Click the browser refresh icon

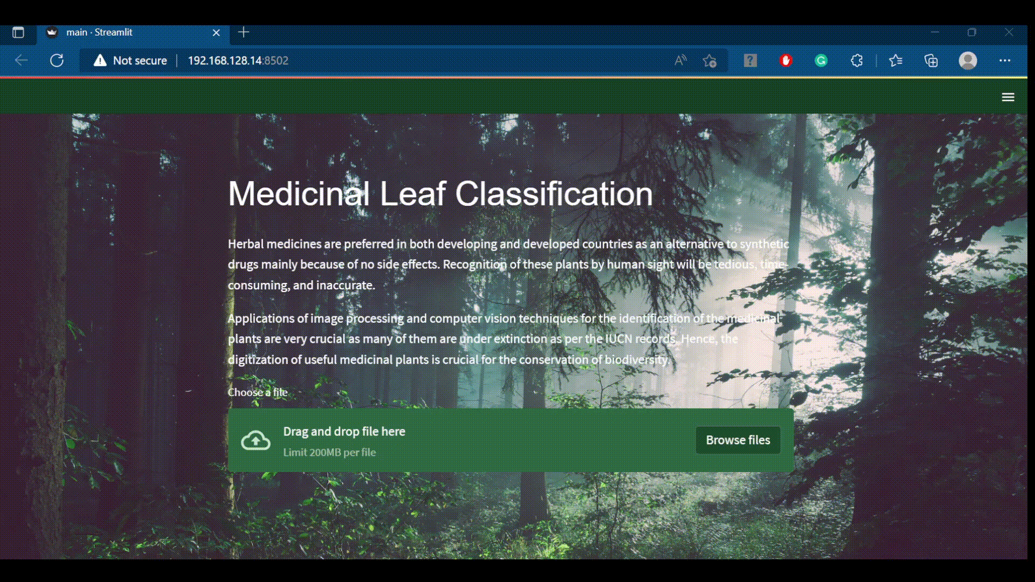point(57,60)
